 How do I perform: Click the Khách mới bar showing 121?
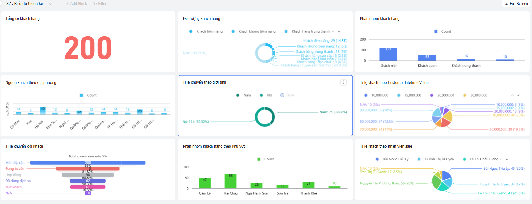[388, 54]
